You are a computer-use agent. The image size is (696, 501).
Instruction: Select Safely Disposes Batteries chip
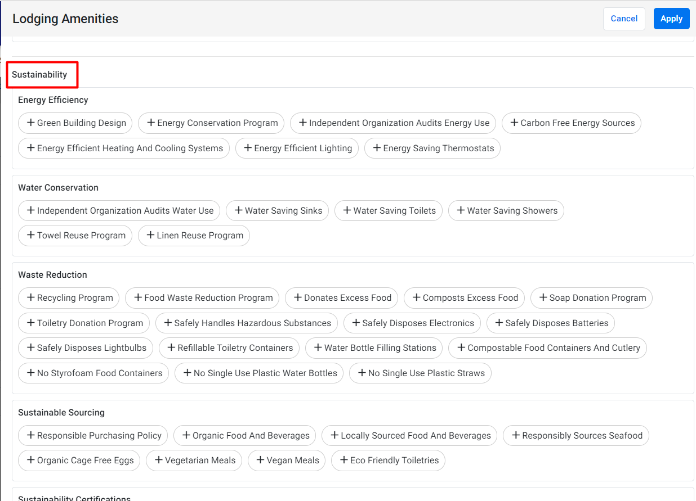point(551,323)
